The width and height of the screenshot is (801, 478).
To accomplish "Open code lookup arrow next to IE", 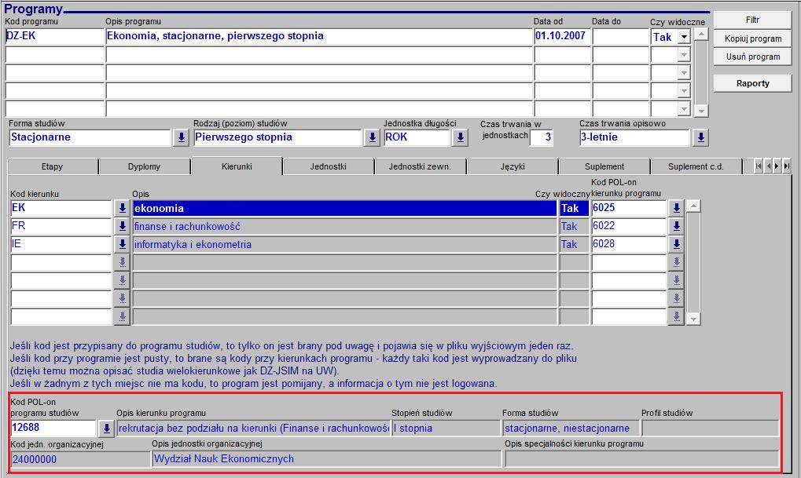I will pyautogui.click(x=122, y=244).
